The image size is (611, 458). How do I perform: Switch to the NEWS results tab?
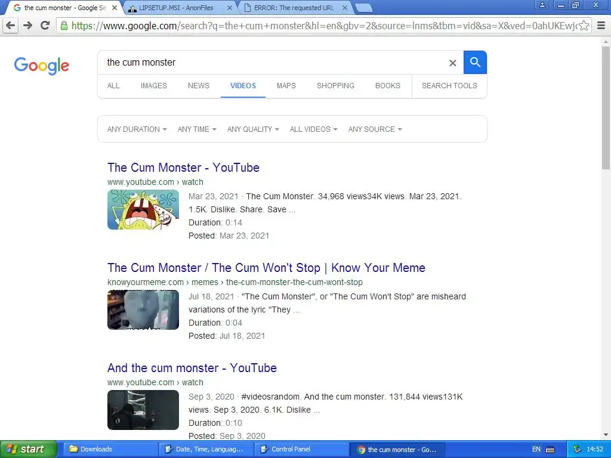[x=198, y=86]
